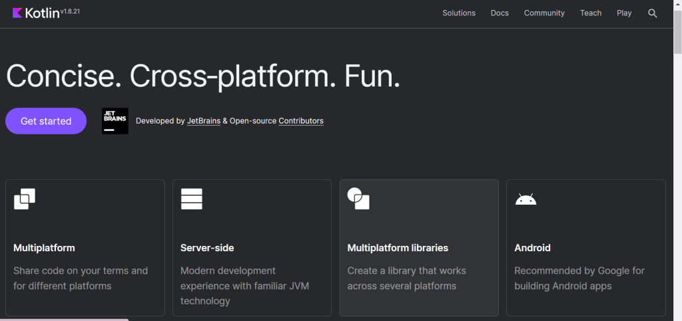The width and height of the screenshot is (682, 321).
Task: Follow the Contributors link
Action: pyautogui.click(x=301, y=121)
